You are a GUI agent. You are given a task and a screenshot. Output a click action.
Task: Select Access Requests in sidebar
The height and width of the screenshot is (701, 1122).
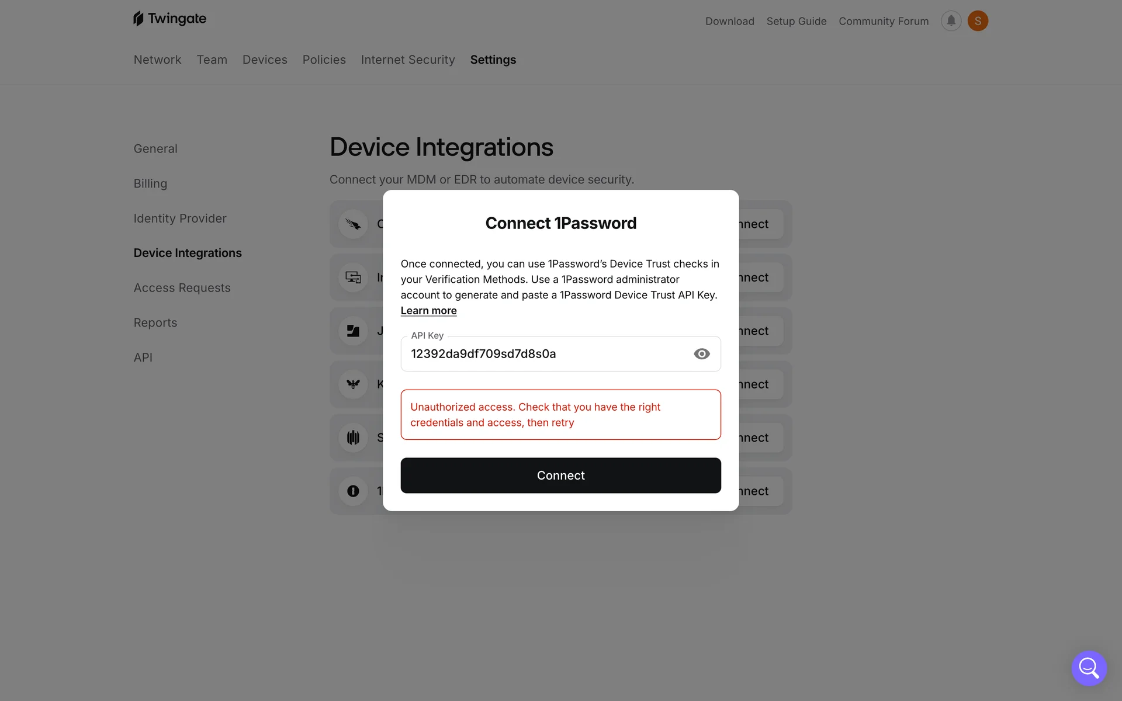[x=182, y=288]
